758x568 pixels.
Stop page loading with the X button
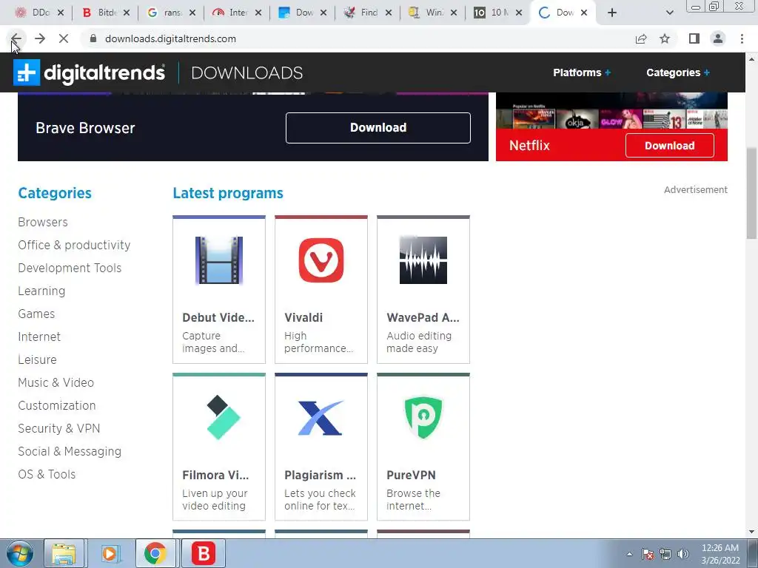pyautogui.click(x=64, y=38)
